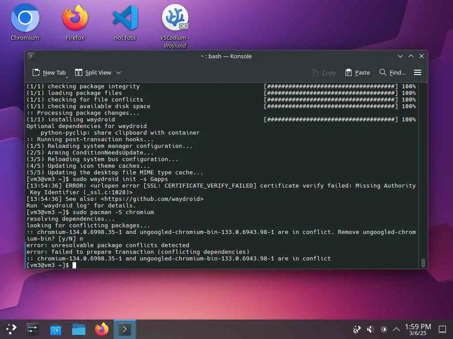Click the Konsole terminal scrollbar handle
Viewport: 453px width, 339px height.
click(423, 263)
